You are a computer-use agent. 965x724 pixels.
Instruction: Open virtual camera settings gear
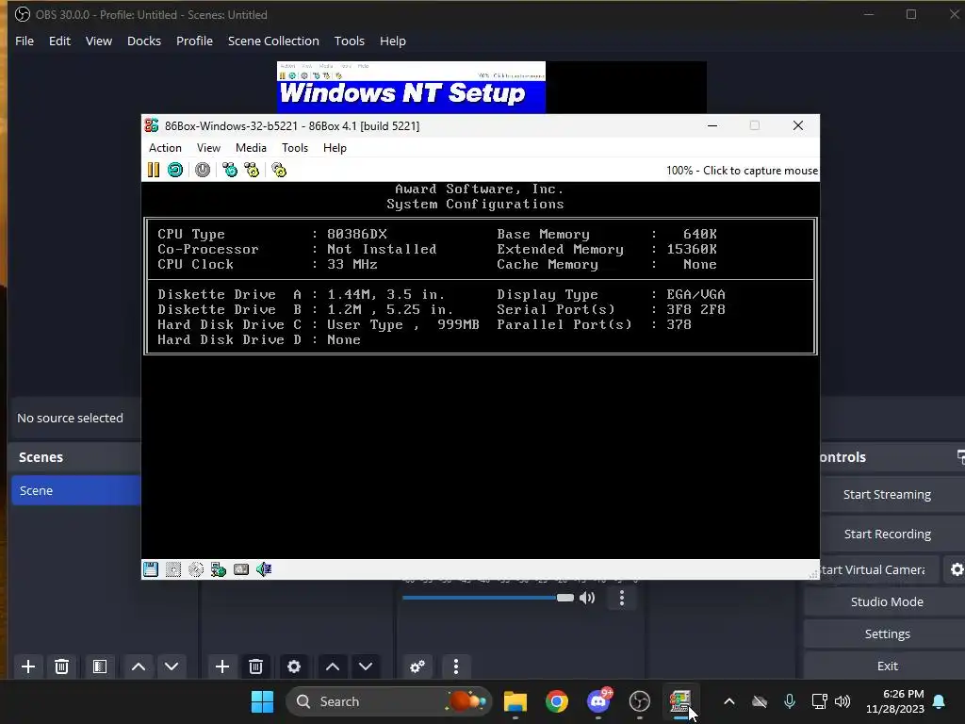[x=957, y=569]
